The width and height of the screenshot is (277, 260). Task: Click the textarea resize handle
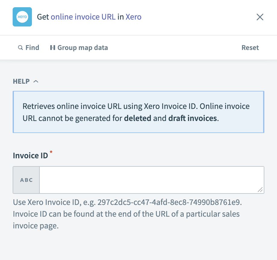click(x=261, y=190)
